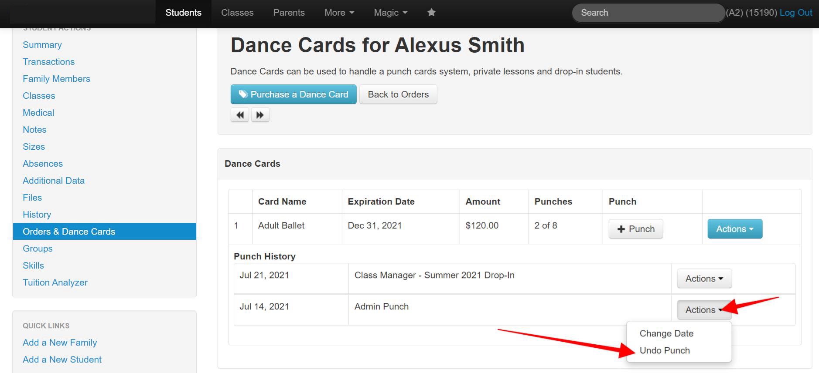Click the Jul 21, 2021 punch date
Viewport: 819px width, 373px height.
point(264,275)
